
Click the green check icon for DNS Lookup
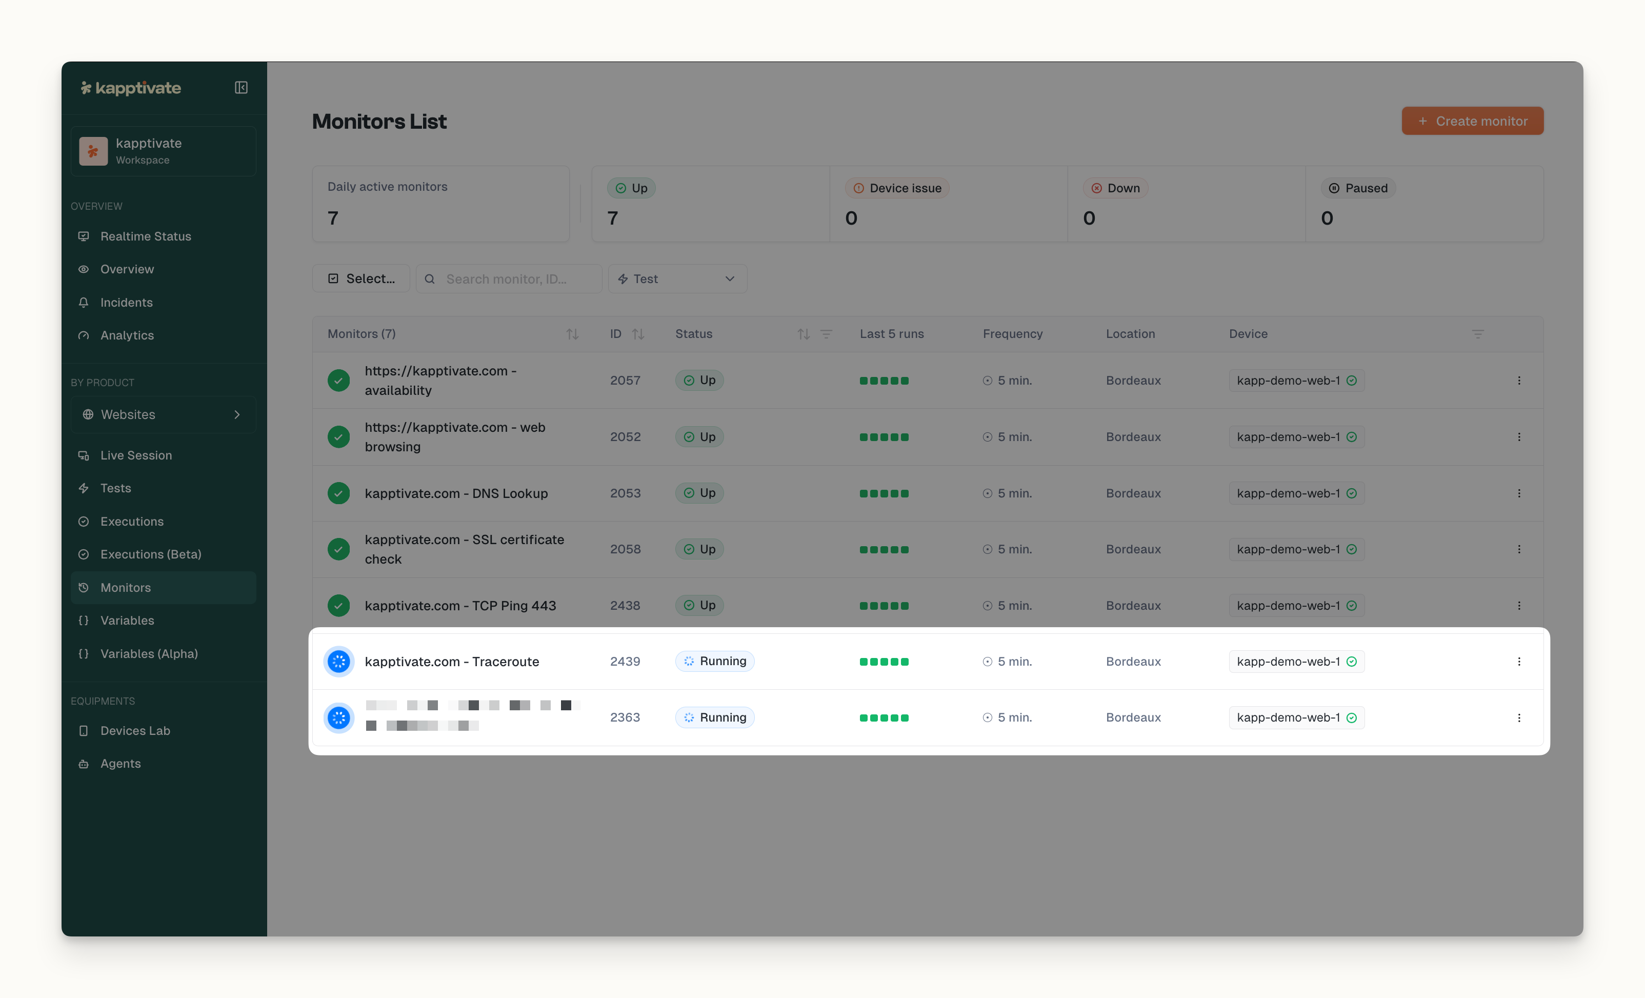pos(338,493)
